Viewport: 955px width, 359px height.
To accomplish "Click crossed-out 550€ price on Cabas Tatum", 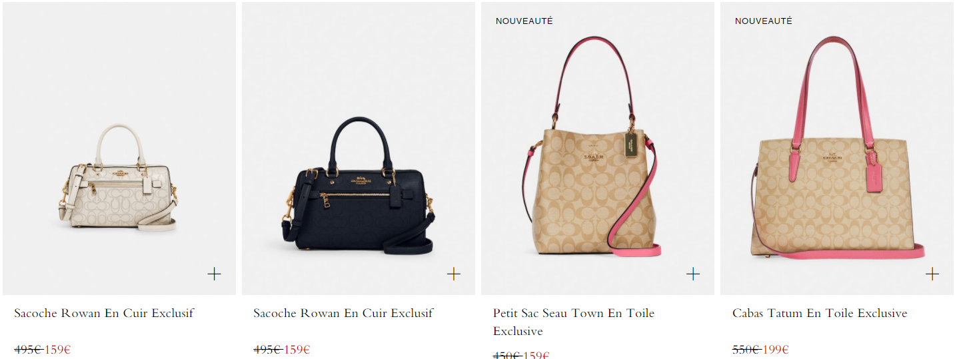I will pos(747,350).
